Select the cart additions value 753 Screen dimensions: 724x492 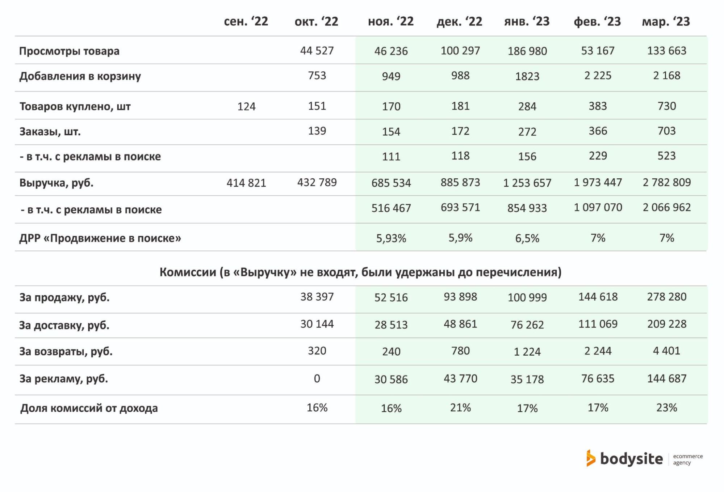(317, 75)
